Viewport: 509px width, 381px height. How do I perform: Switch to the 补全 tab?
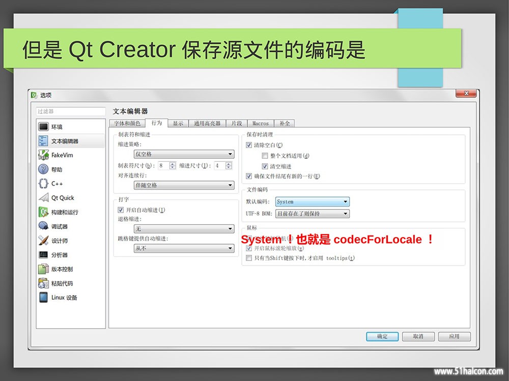pyautogui.click(x=285, y=123)
